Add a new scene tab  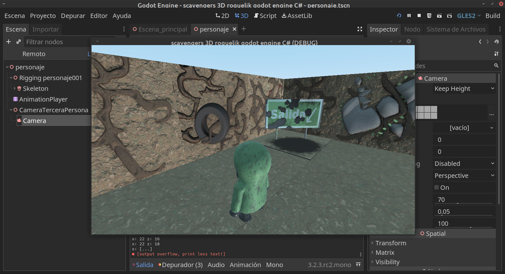pos(244,29)
